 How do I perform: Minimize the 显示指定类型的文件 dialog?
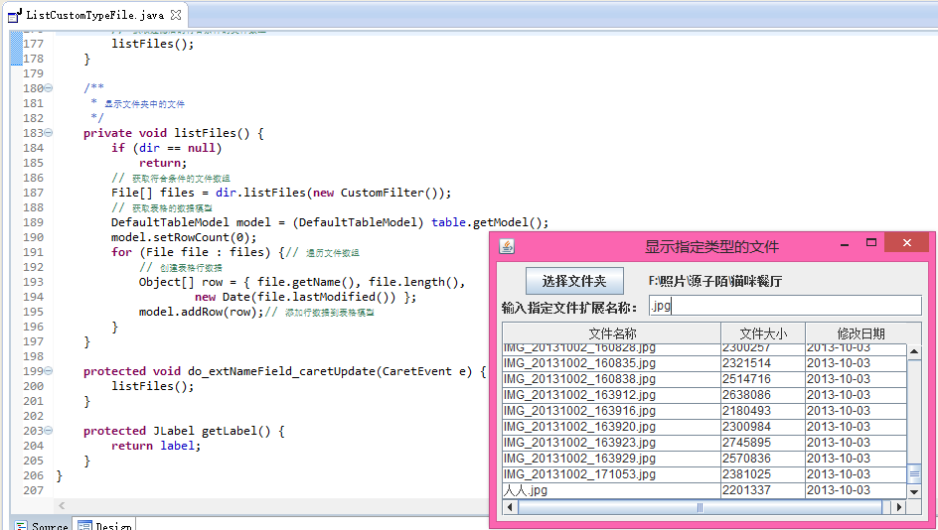pos(845,244)
